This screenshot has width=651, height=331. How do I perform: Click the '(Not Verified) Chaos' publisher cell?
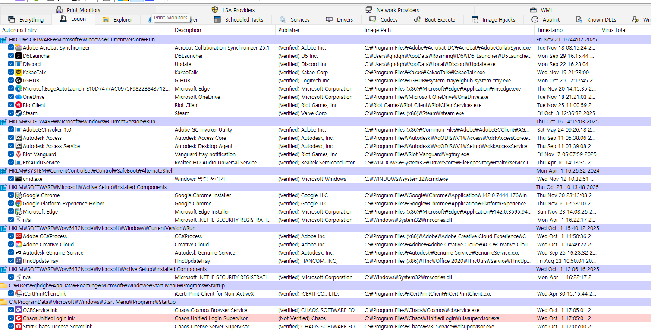tap(302, 318)
